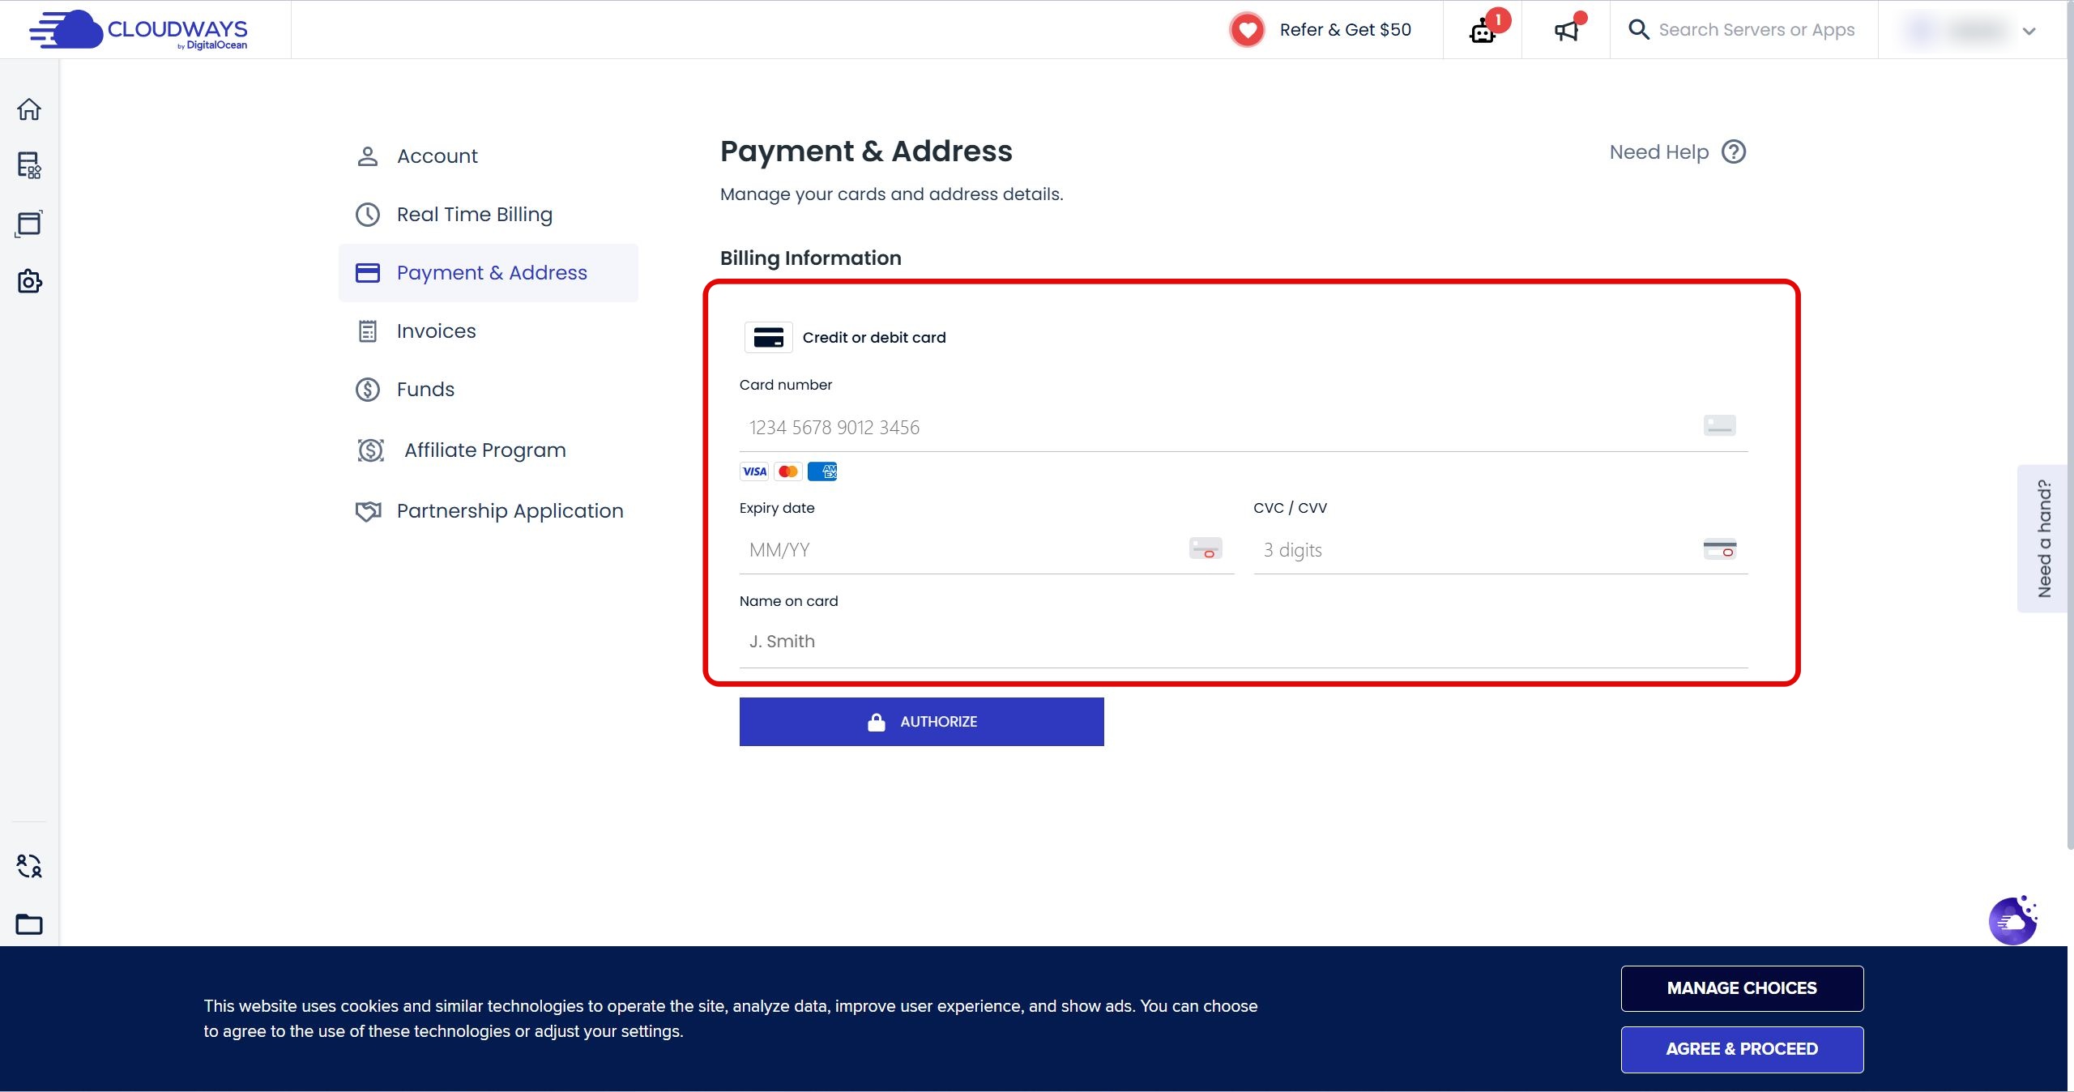2074x1092 pixels.
Task: Click the Need Help question mark icon
Action: pyautogui.click(x=1734, y=152)
